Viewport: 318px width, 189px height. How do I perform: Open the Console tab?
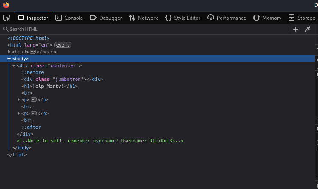coord(69,18)
